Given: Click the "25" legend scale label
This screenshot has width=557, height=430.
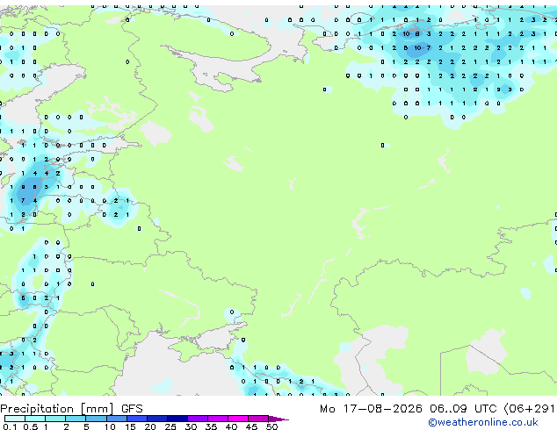Looking at the screenshot, I should point(170,426).
